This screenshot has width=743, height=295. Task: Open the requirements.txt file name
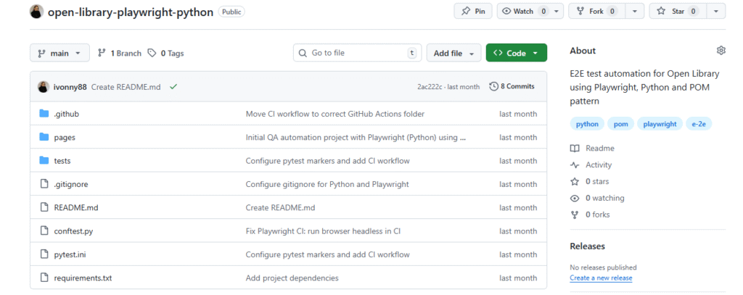[x=83, y=278]
